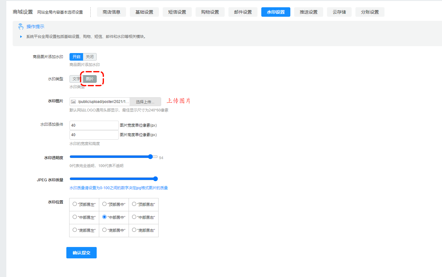Click the hand pointer icon beside 操作提示
Screen dimensions: 442x277
tap(21, 27)
